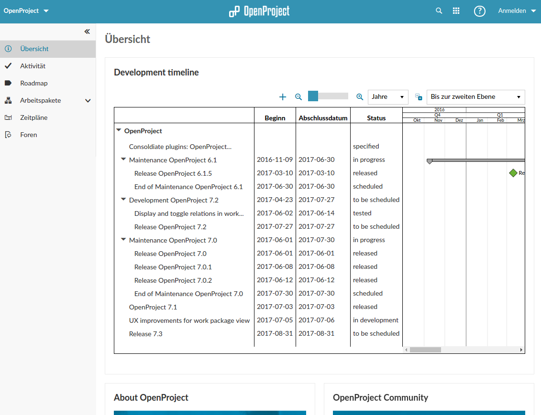Click the Abschlussdatum column header
The height and width of the screenshot is (415, 541).
(x=323, y=118)
